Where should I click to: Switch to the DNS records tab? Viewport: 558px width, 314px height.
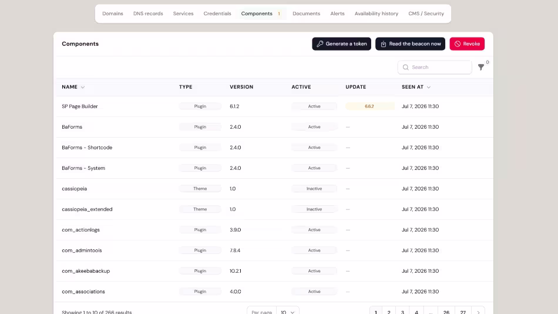tap(148, 14)
